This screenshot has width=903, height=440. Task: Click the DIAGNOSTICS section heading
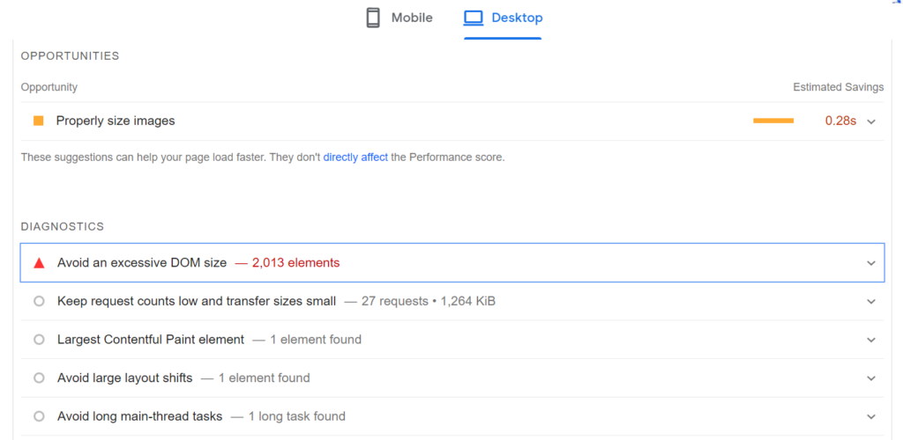(x=63, y=226)
